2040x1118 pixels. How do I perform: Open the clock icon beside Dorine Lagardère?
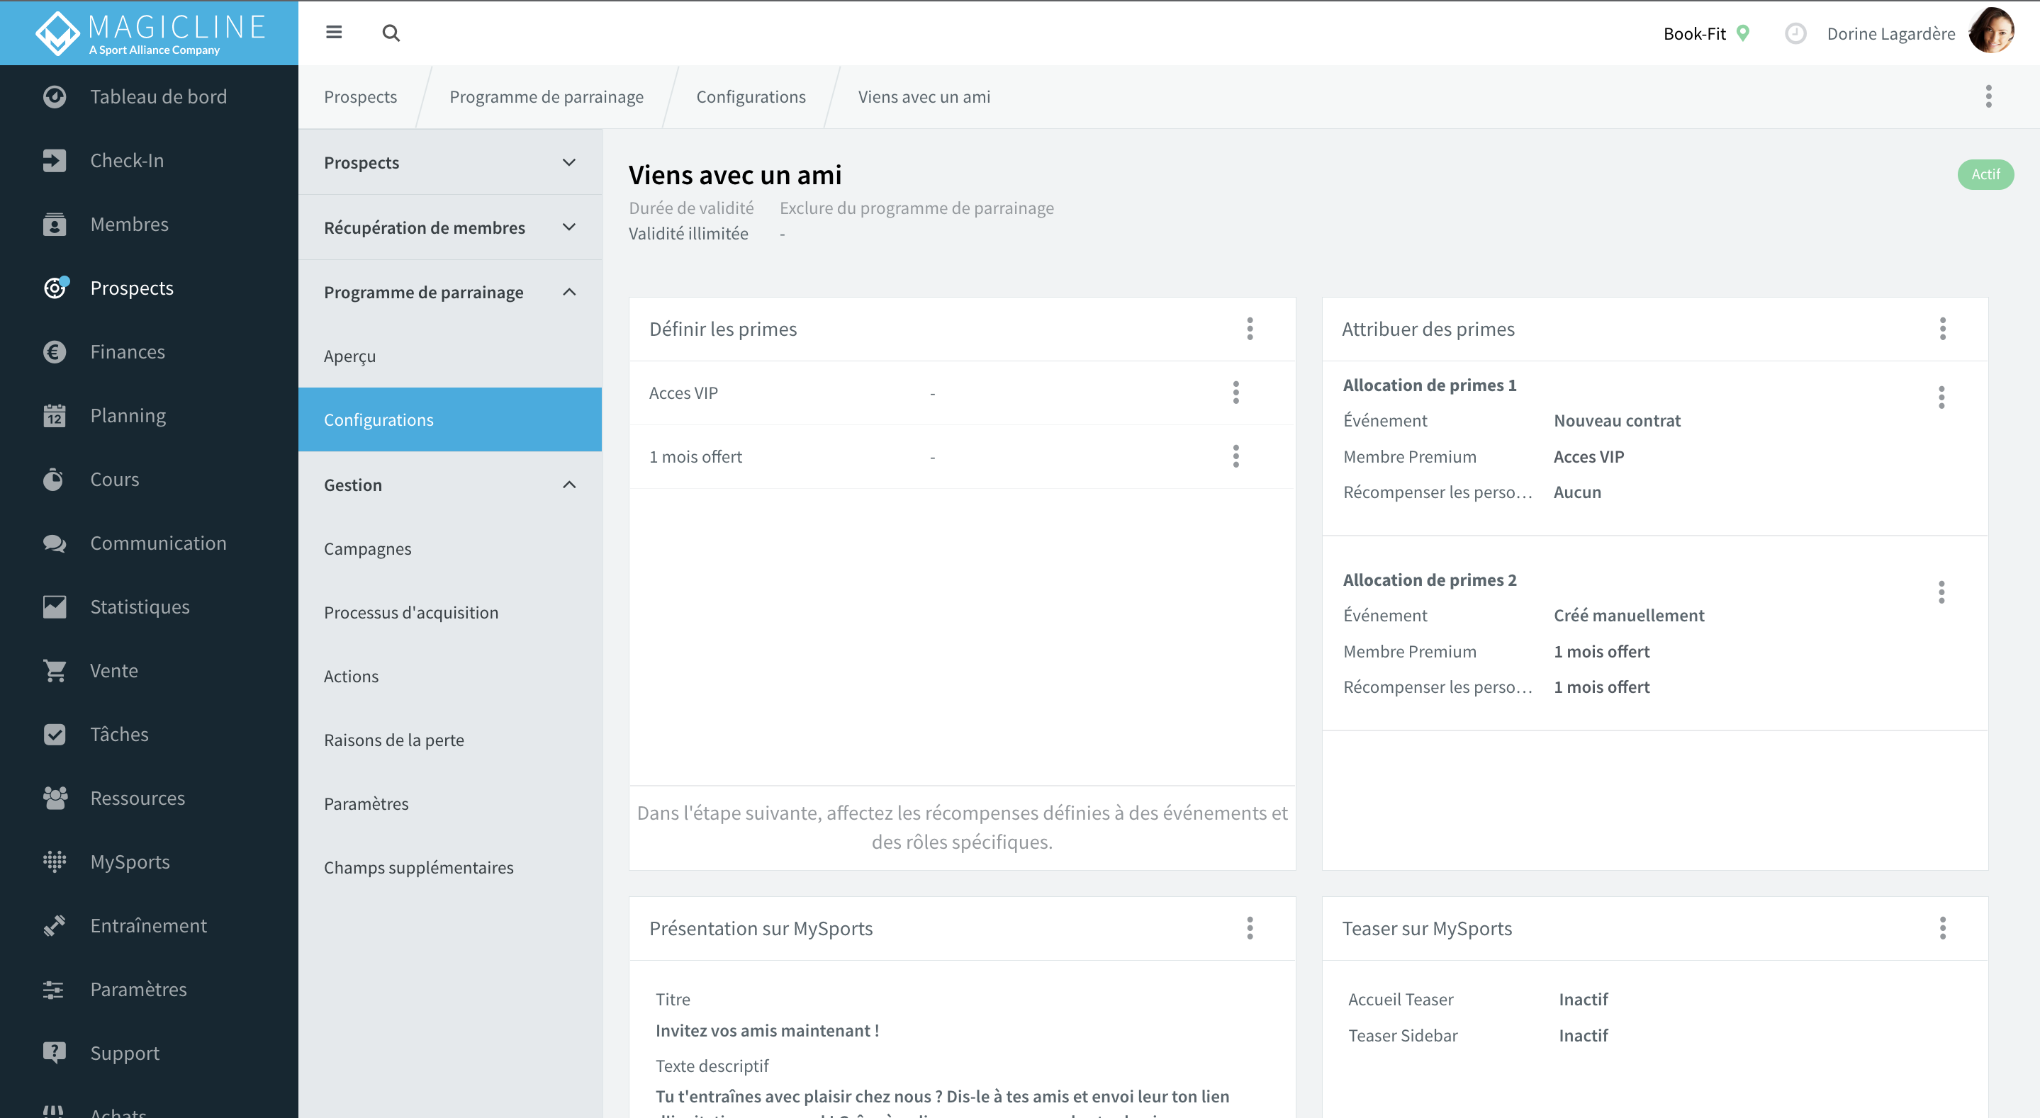pos(1795,33)
